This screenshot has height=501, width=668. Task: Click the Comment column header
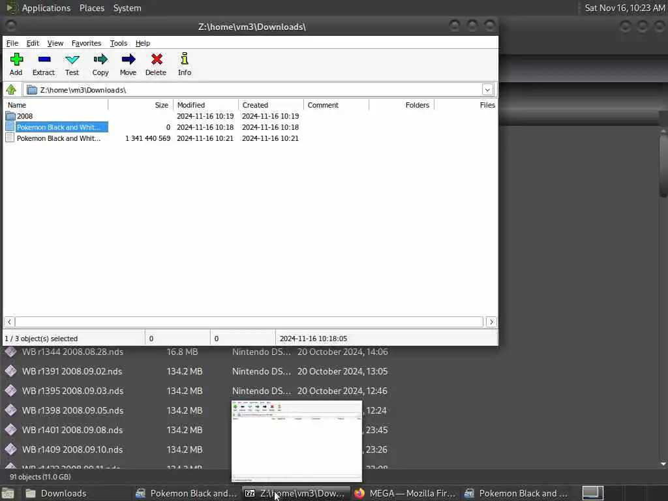point(336,105)
